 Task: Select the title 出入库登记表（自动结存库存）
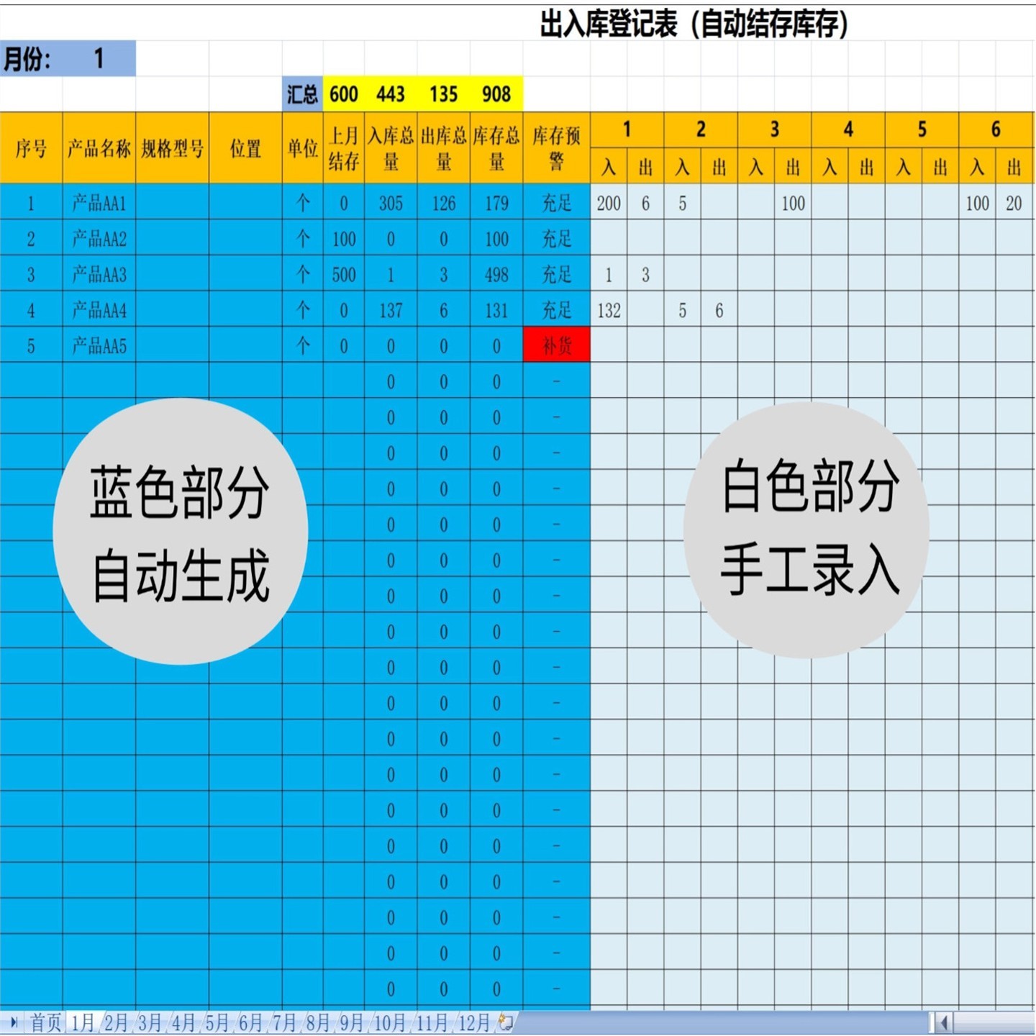[x=694, y=24]
